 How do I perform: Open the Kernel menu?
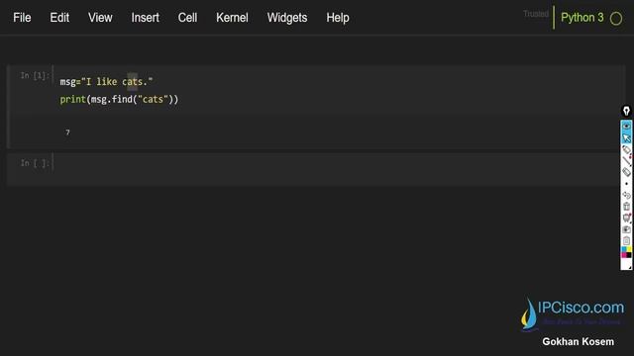coord(232,18)
